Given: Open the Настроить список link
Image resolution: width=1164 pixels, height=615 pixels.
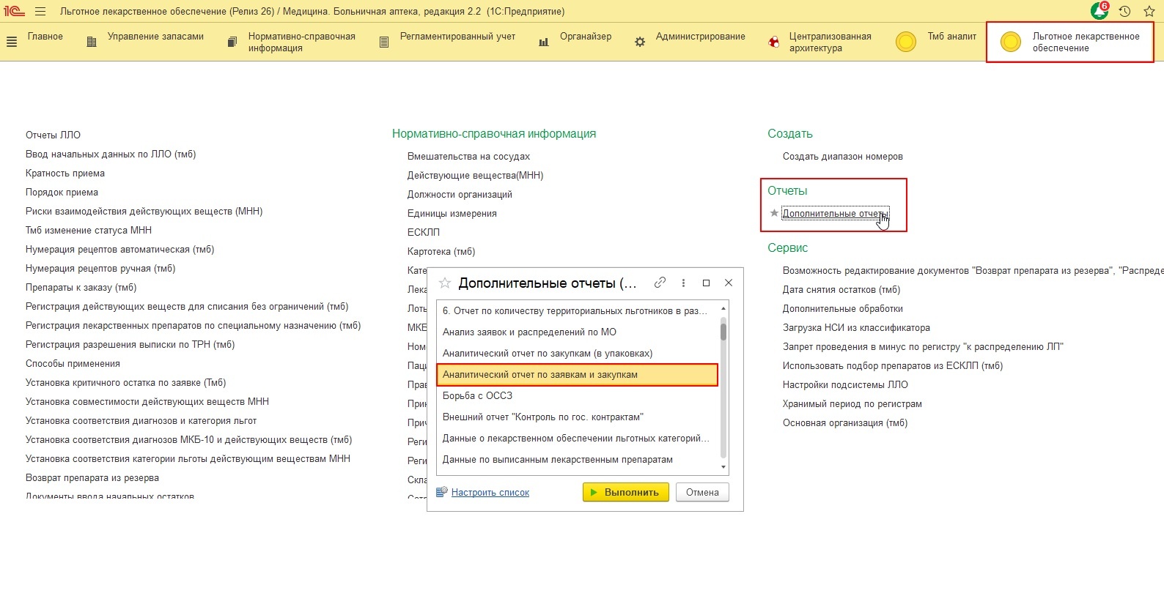Looking at the screenshot, I should (x=490, y=493).
